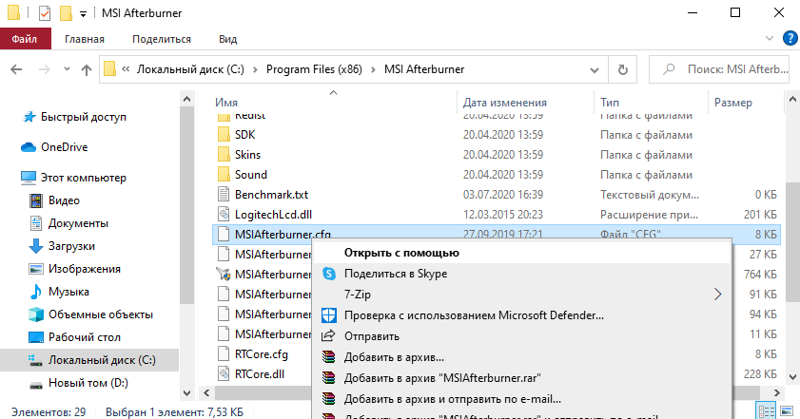The height and width of the screenshot is (419, 800).
Task: Choose Открыть с помощью in context menu
Action: point(521,253)
